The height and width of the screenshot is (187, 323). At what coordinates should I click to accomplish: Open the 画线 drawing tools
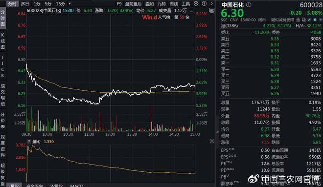[174, 4]
